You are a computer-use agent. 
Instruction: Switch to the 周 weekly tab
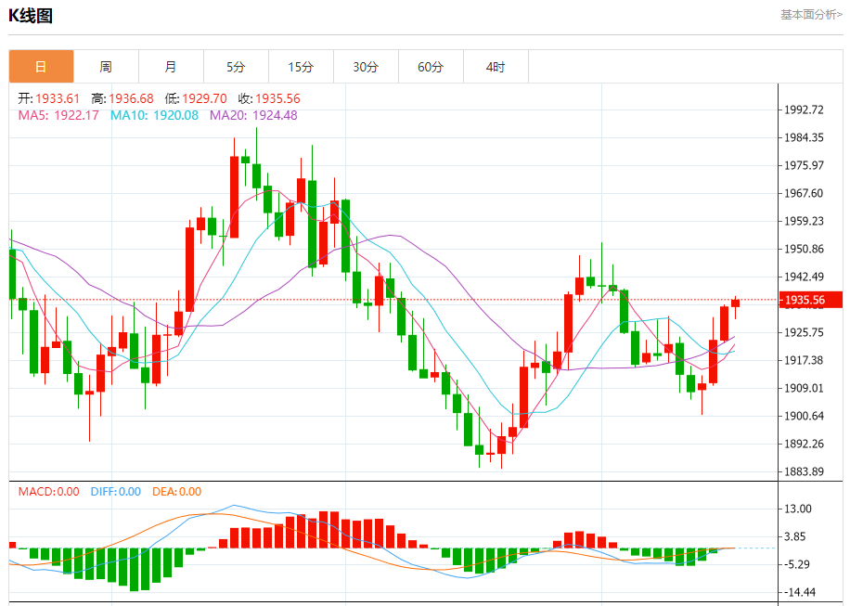106,67
